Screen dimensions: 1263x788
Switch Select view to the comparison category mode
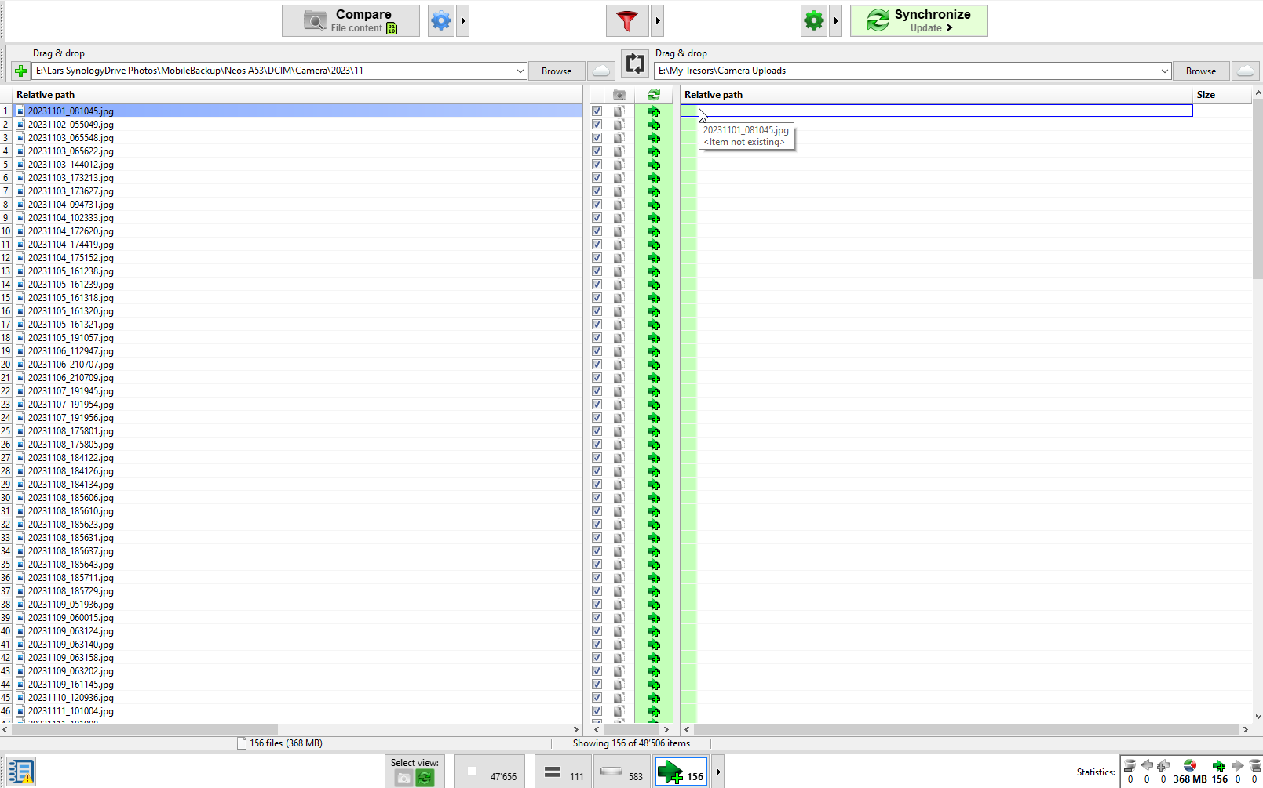click(403, 778)
